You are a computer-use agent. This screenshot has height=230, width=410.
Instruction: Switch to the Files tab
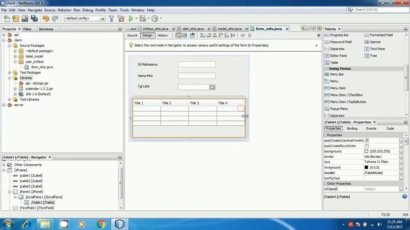coord(27,29)
